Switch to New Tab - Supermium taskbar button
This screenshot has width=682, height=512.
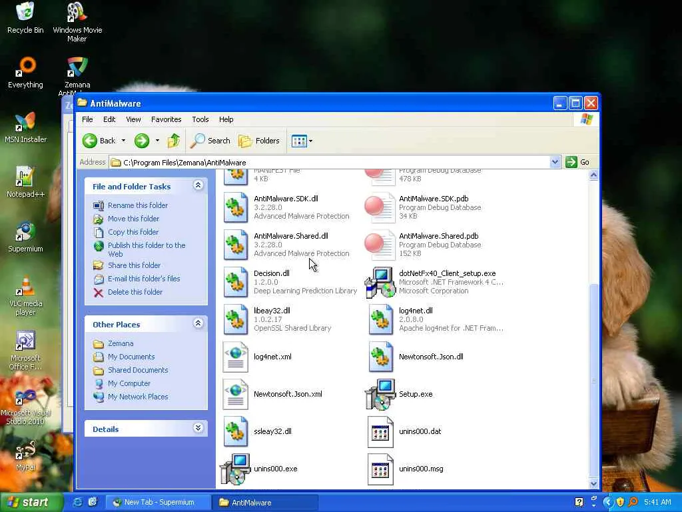(159, 503)
